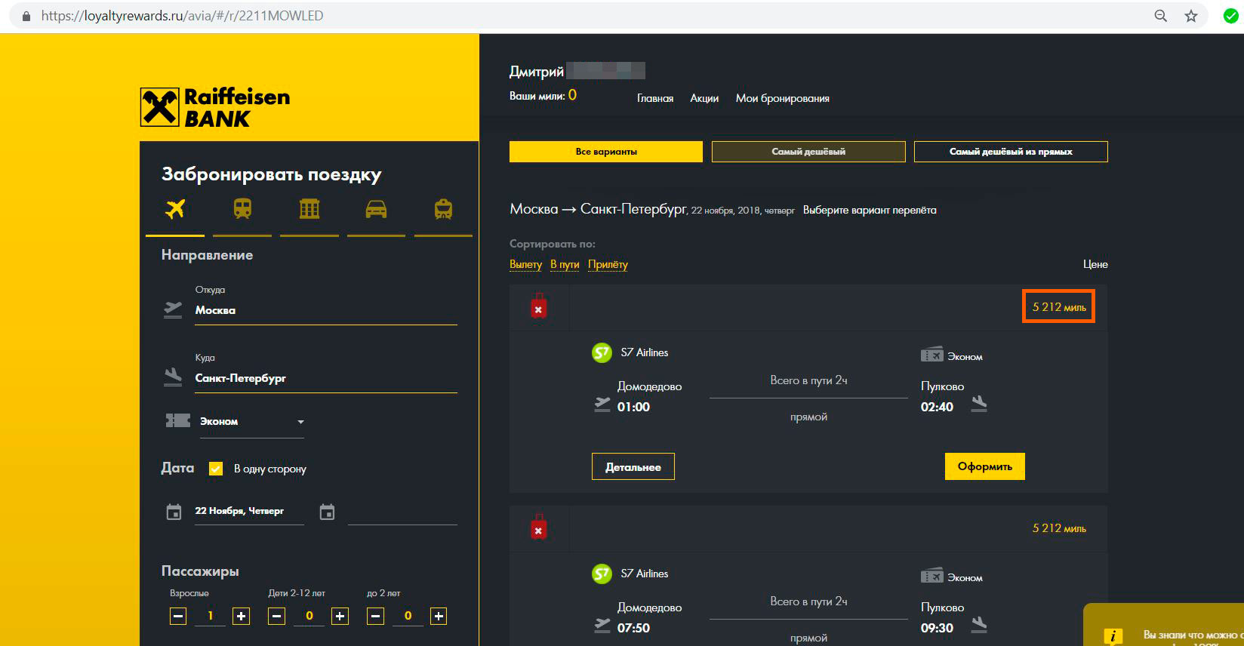
Task: Sort flights by Цене
Action: click(1095, 264)
